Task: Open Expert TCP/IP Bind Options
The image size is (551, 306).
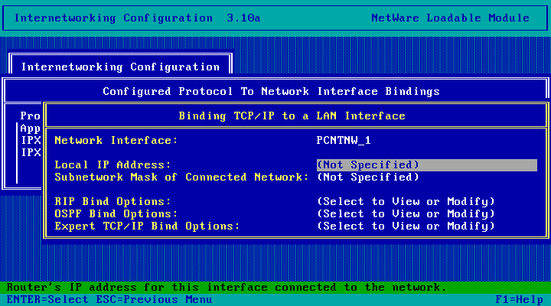Action: point(406,226)
